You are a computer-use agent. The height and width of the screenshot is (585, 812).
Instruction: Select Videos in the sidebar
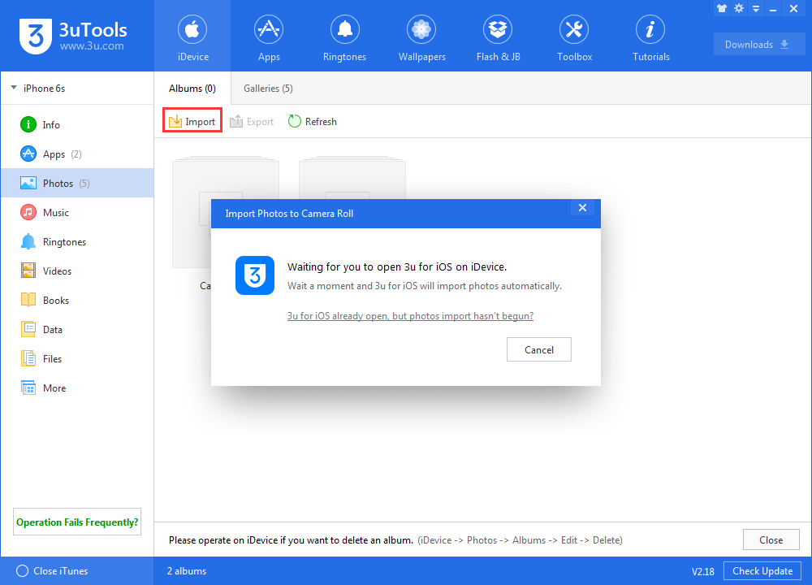point(77,271)
